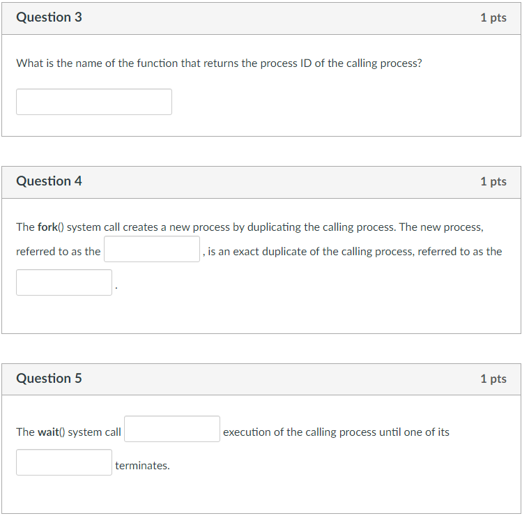The image size is (522, 516).
Task: Click the "1 pts" label of Question 5
Action: tap(493, 379)
